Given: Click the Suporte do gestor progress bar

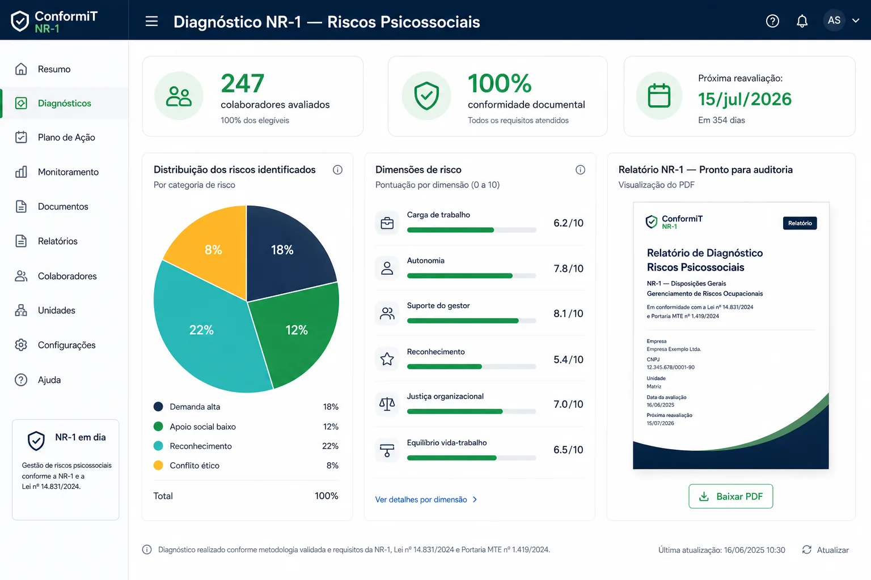Looking at the screenshot, I should (x=472, y=321).
